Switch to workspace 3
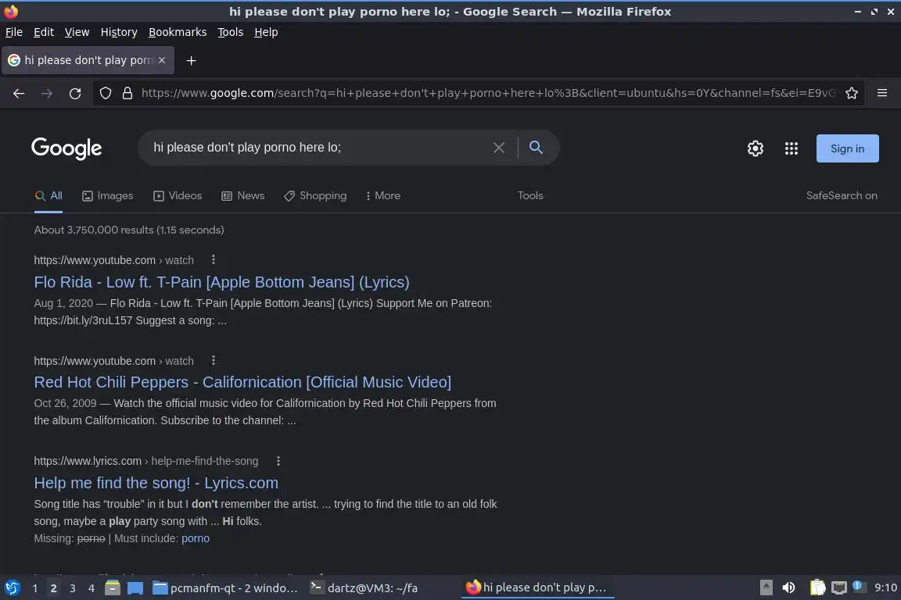Screen dimensions: 901x600 (x=73, y=588)
